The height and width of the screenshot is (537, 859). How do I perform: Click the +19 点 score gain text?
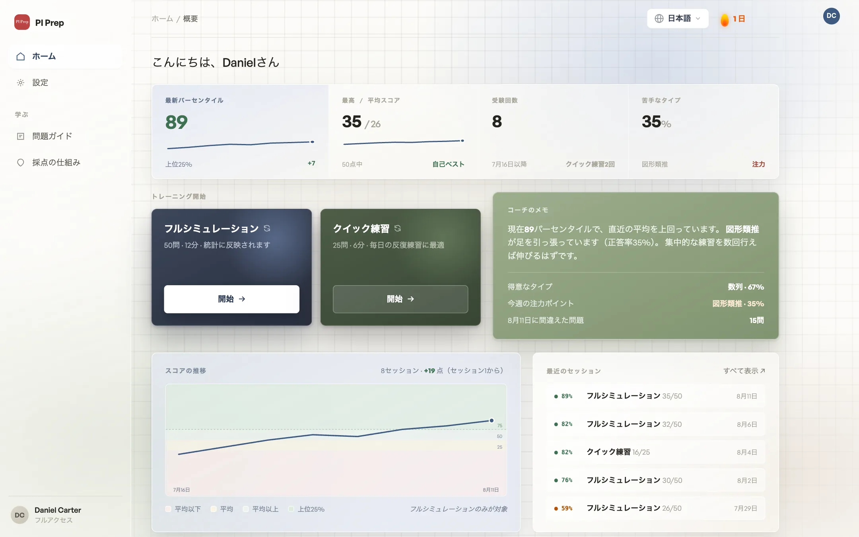point(433,371)
